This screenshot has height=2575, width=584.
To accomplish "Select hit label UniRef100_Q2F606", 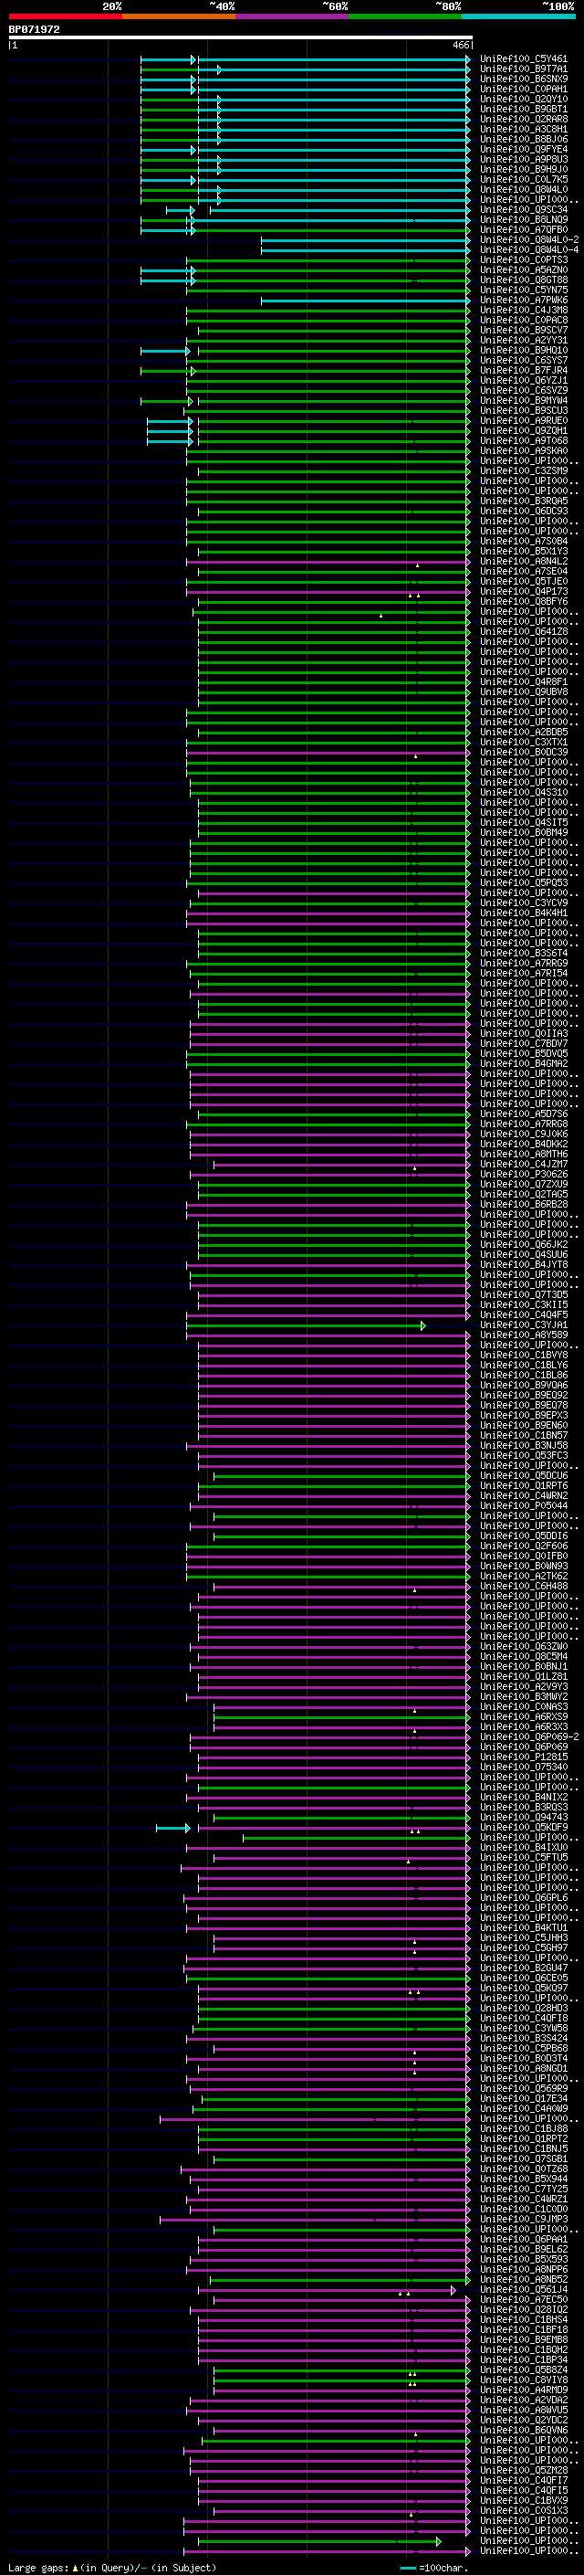I will coord(524,1546).
